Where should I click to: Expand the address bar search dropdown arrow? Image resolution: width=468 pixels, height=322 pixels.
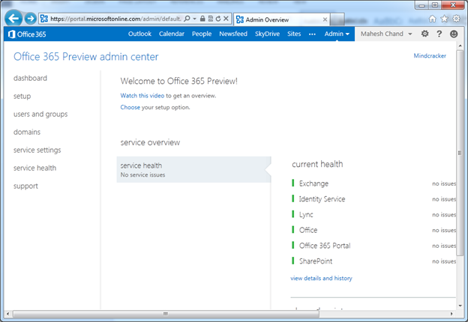(x=194, y=19)
